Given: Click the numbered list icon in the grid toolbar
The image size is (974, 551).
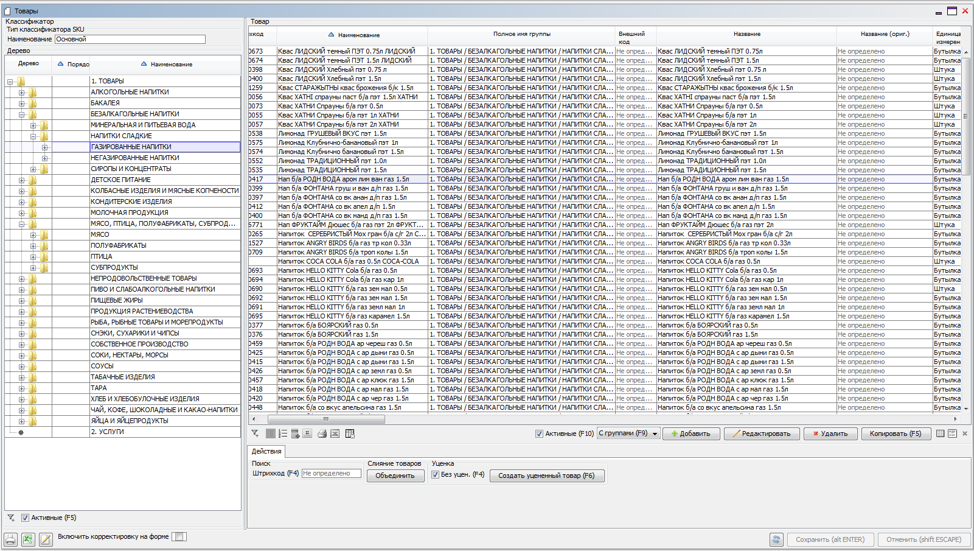Looking at the screenshot, I should point(283,433).
